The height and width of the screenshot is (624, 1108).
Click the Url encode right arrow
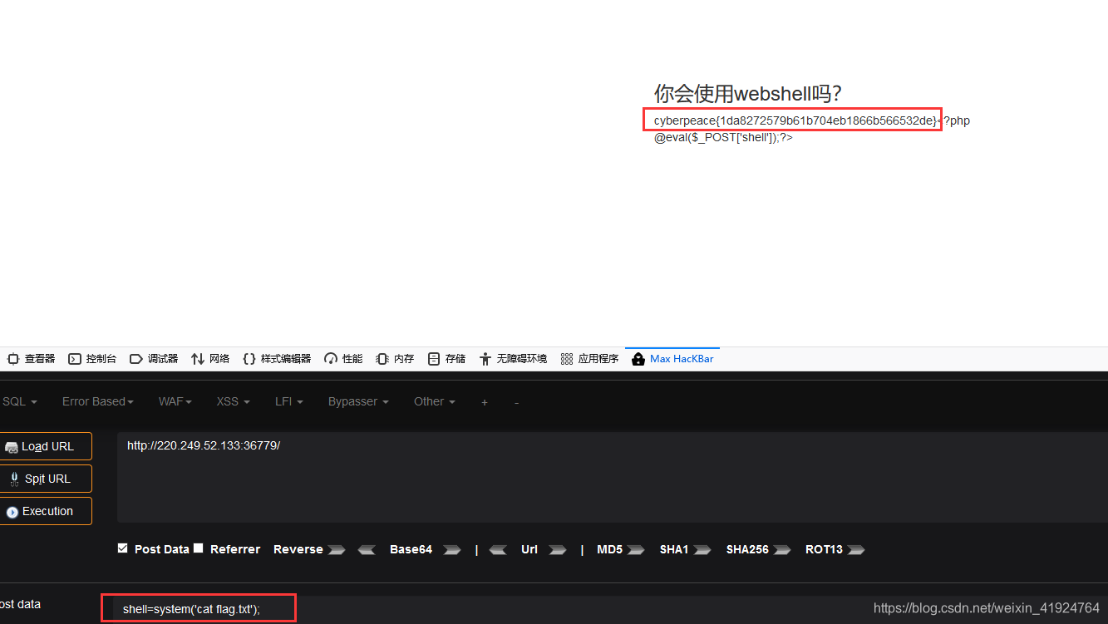click(558, 549)
